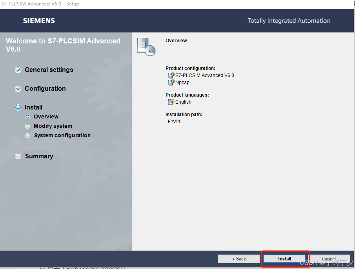Click the Npcap product icon
The image size is (355, 269).
click(x=171, y=82)
